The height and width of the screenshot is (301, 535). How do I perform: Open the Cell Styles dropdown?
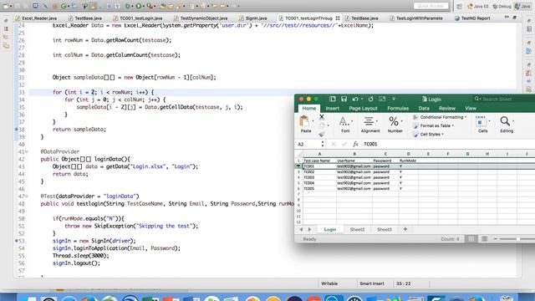point(428,134)
